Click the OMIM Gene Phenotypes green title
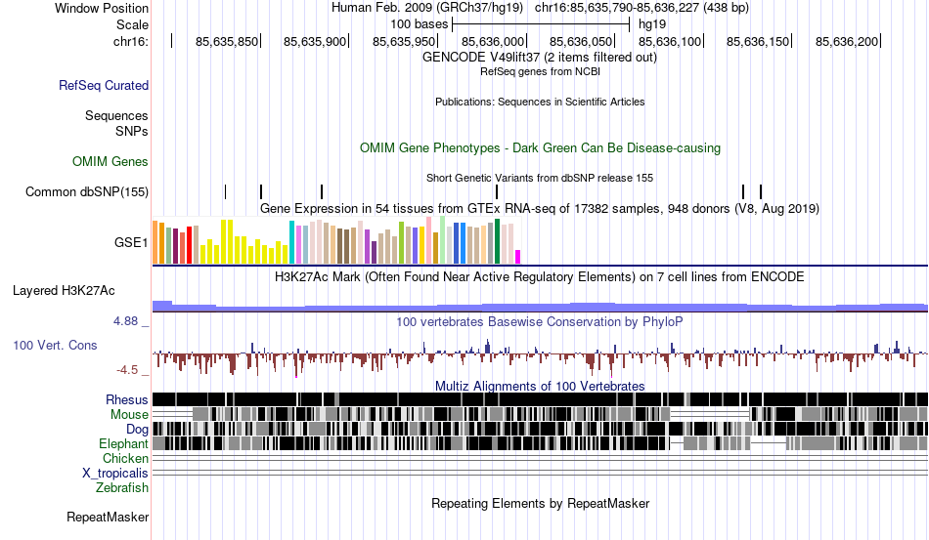Viewport: 929px width, 540px height. tap(540, 147)
